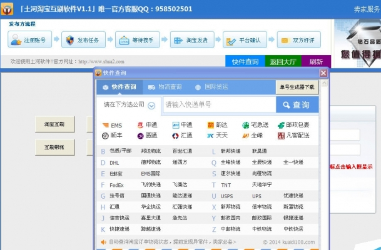
Task: Choose 天地华宇 company link
Action: tap(262, 185)
